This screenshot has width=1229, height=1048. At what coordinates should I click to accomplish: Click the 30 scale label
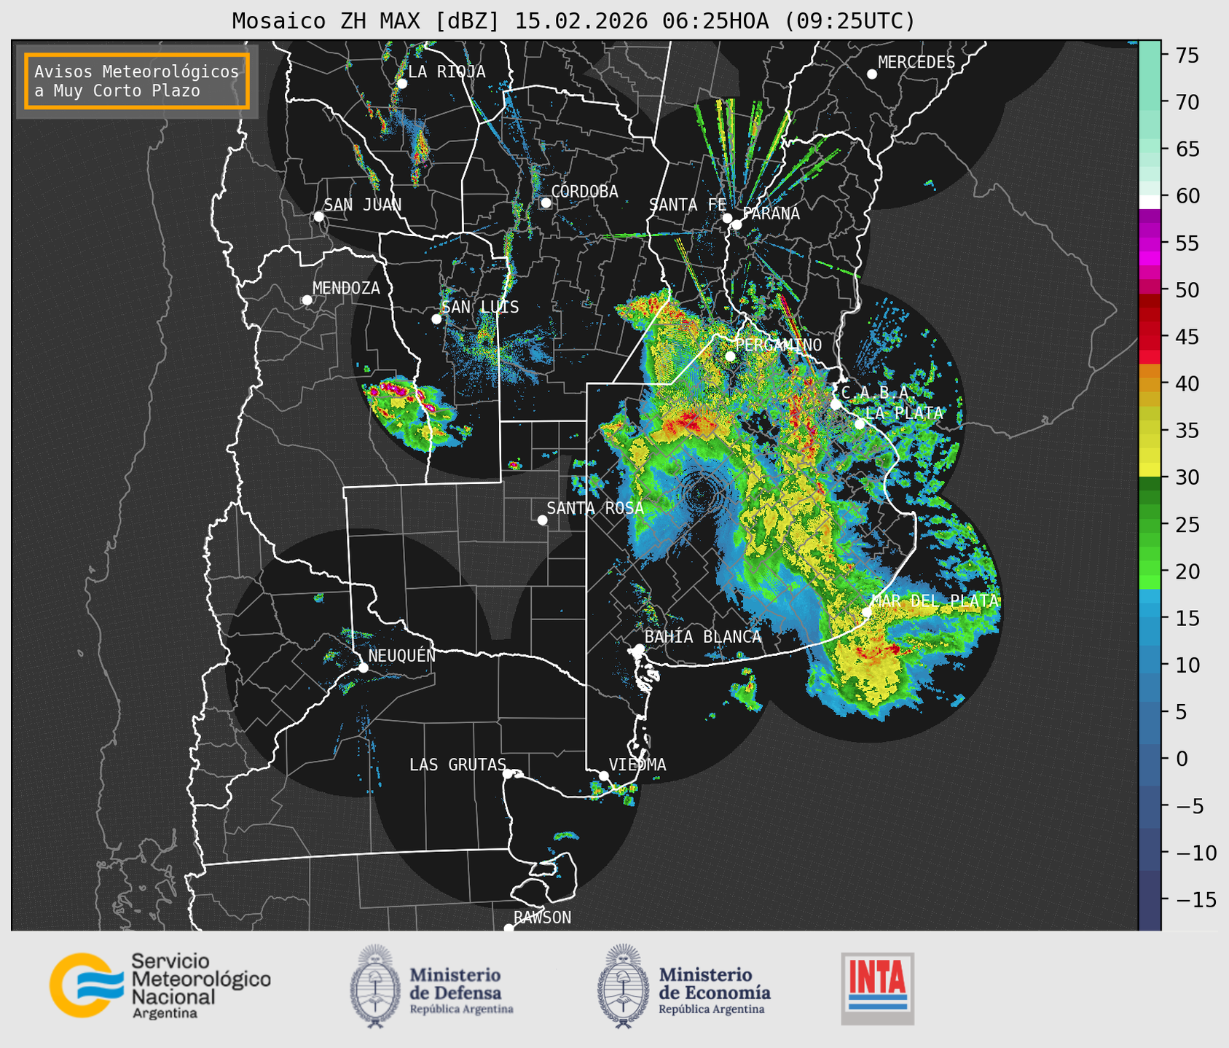point(1187,477)
